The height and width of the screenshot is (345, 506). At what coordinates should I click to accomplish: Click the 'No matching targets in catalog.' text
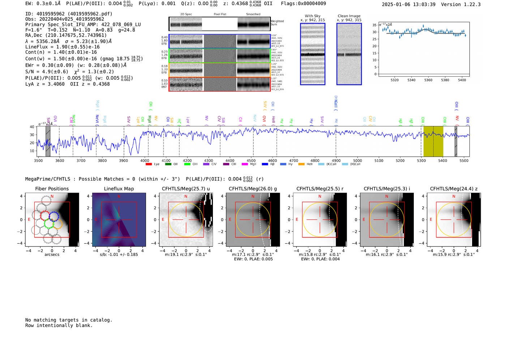point(69,320)
